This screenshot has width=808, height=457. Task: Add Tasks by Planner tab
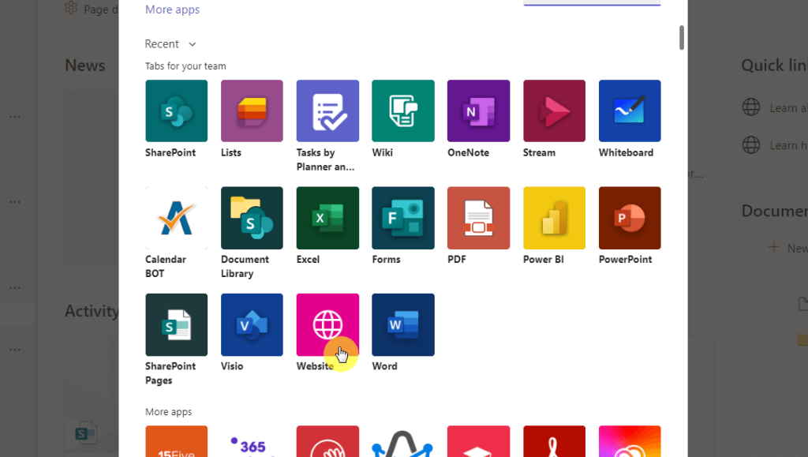click(327, 111)
